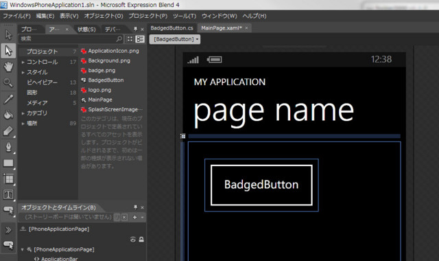Expand the カテゴリ category
The image size is (439, 261).
click(23, 113)
